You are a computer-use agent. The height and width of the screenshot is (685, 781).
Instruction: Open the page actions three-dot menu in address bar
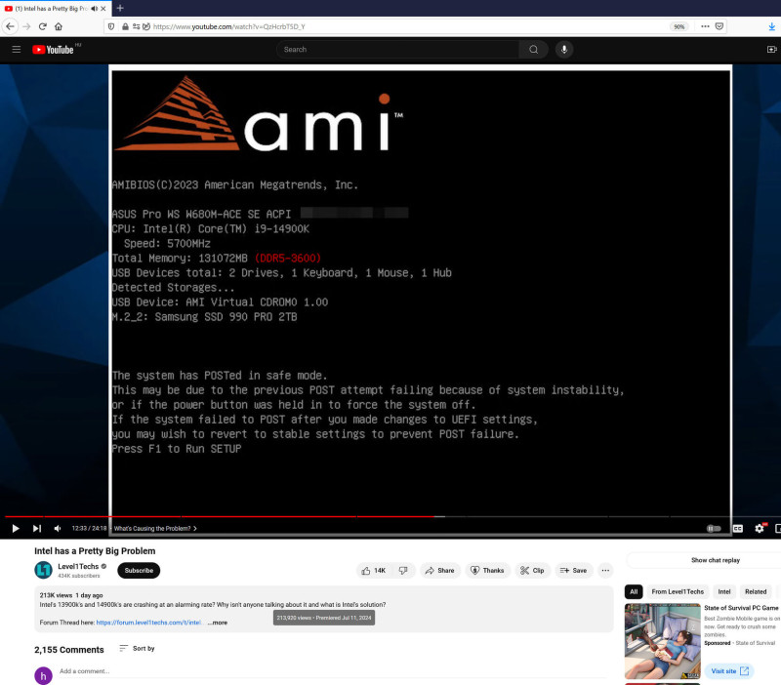(x=705, y=26)
